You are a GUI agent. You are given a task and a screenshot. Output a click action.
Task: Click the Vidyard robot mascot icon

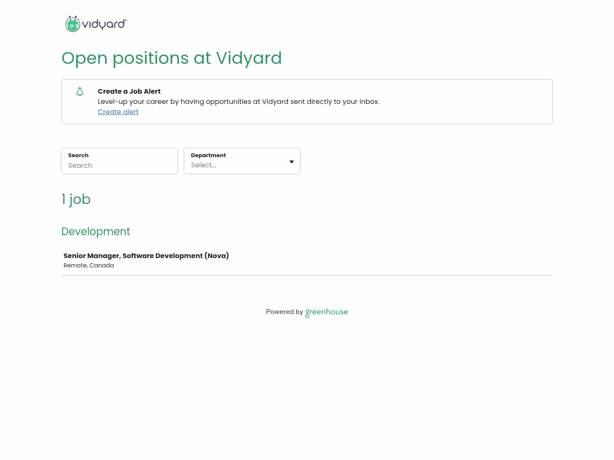72,24
